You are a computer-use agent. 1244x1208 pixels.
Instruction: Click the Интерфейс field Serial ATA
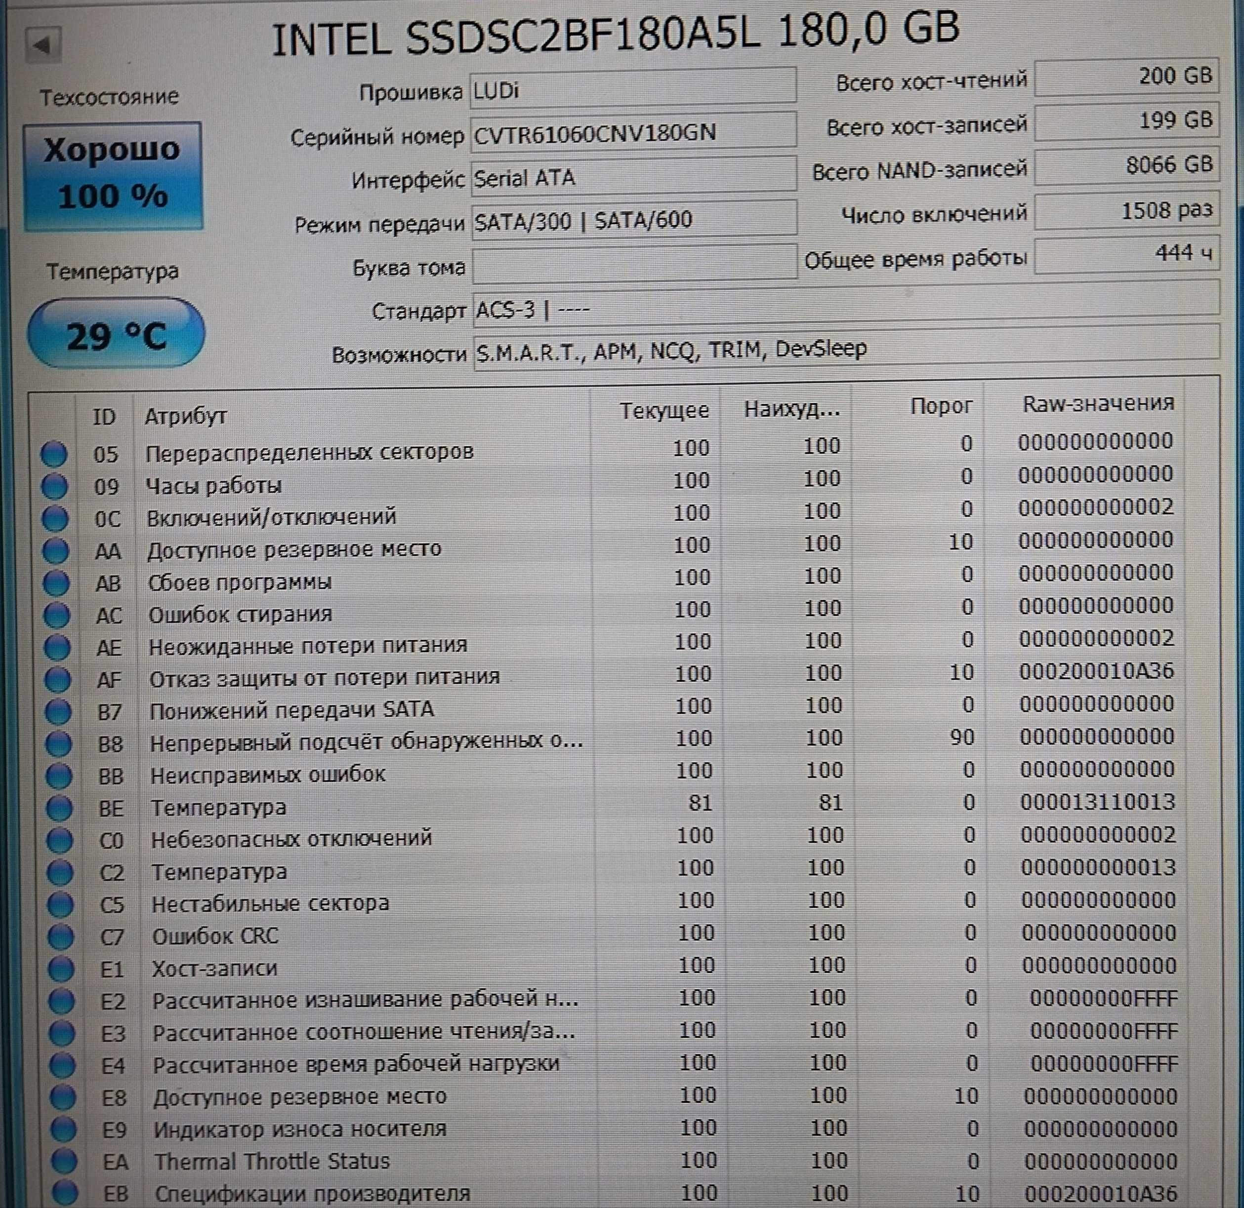point(634,175)
